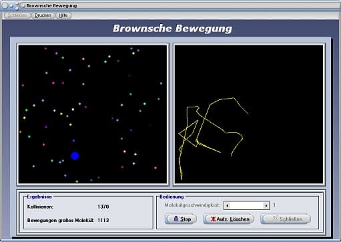Click the Molekülgeschwindigkeit slider track
Image resolution: width=341 pixels, height=242 pixels.
[x=247, y=205]
